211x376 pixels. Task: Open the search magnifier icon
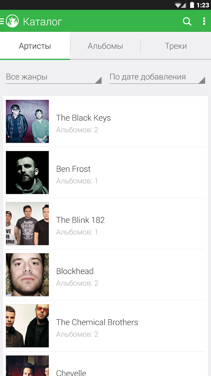pyautogui.click(x=187, y=21)
